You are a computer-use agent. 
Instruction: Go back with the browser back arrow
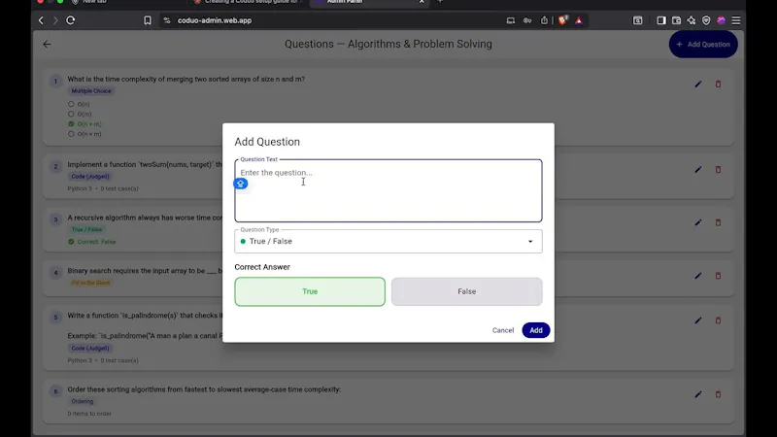[x=41, y=20]
